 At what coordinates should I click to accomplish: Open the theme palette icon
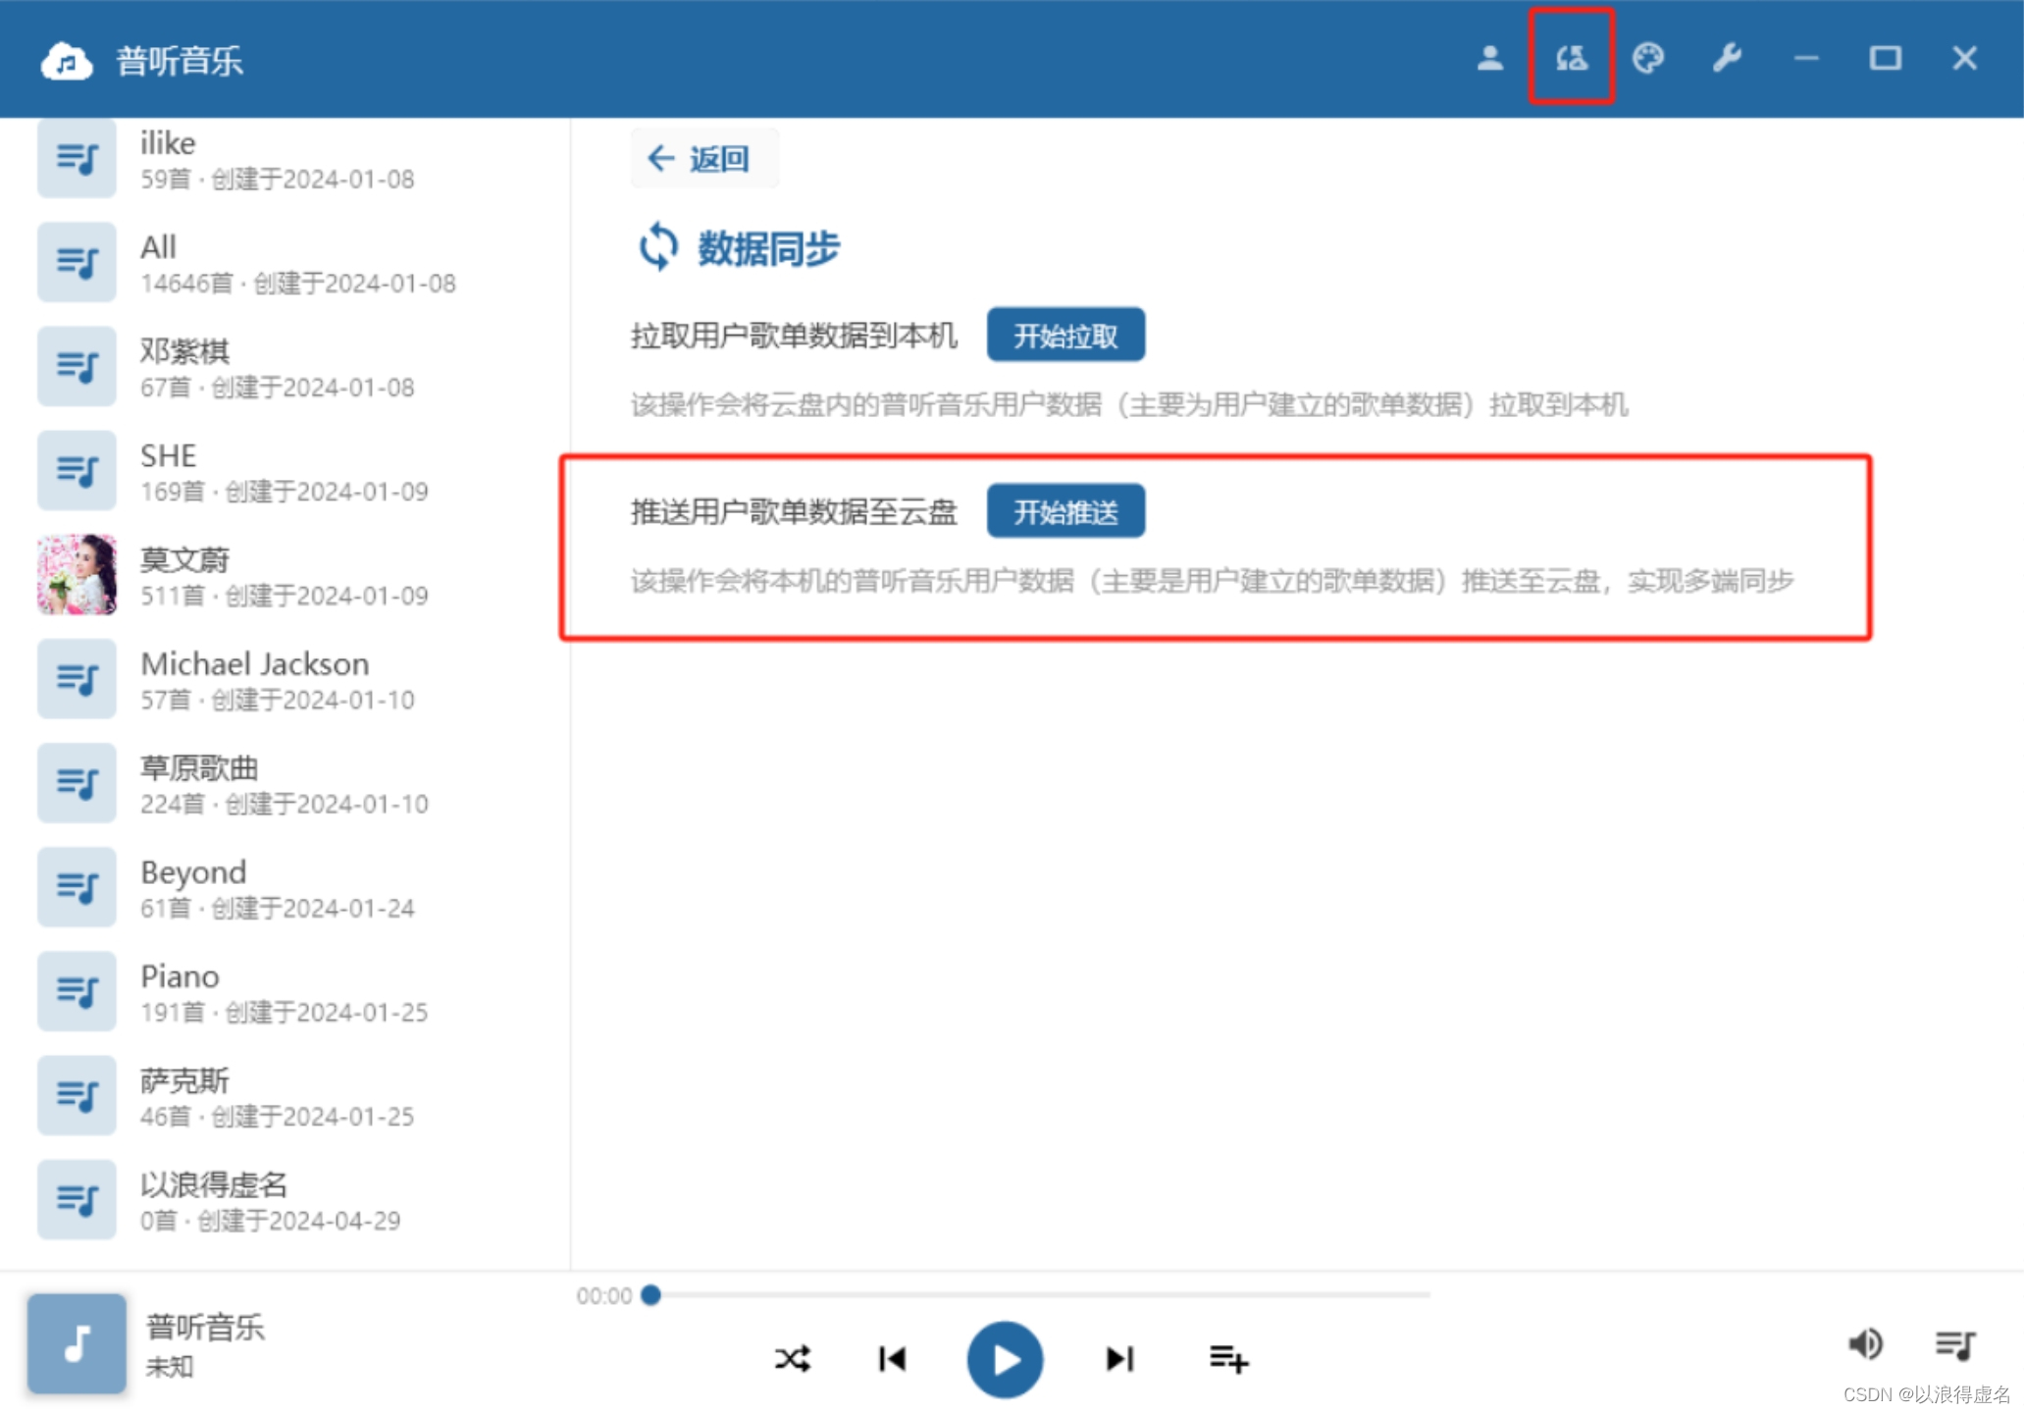1648,59
